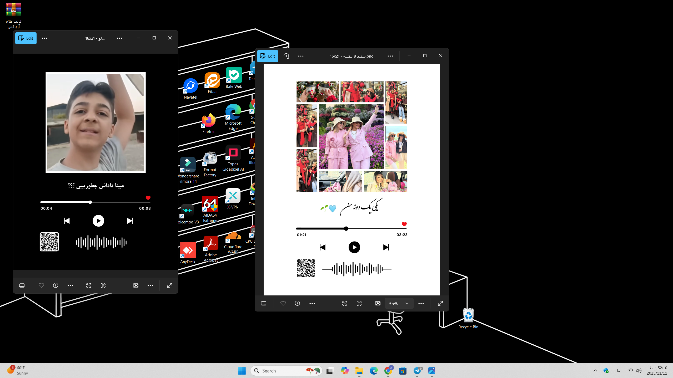Click Edit button in left Photos window

click(x=26, y=38)
